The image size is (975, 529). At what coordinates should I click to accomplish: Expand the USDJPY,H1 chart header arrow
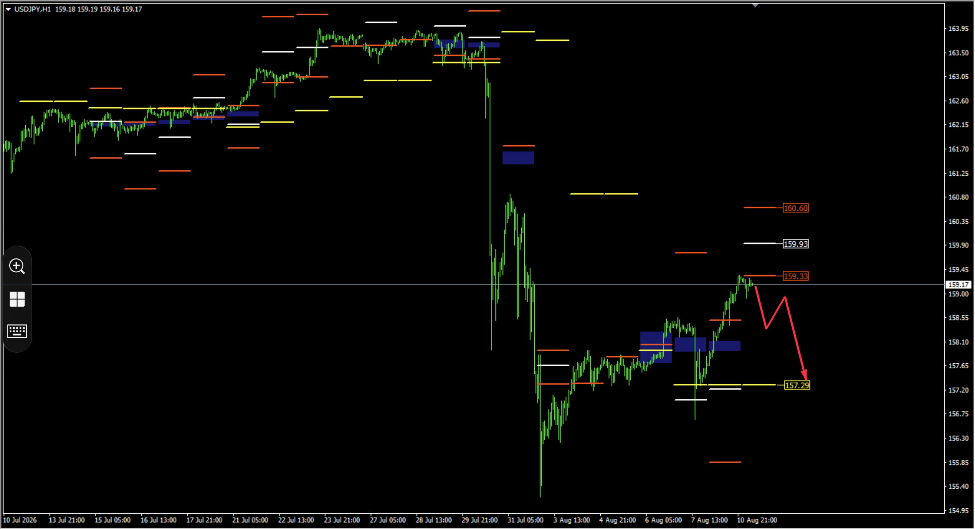pyautogui.click(x=8, y=9)
